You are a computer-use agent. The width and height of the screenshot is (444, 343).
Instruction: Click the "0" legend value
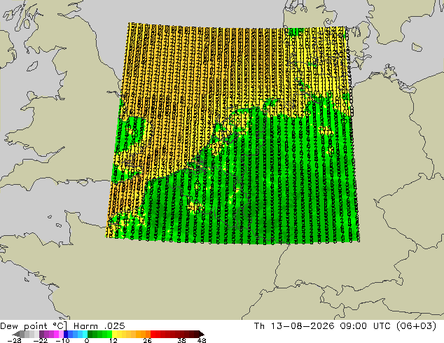87,340
